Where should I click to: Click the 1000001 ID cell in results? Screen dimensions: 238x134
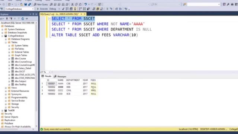51,83
